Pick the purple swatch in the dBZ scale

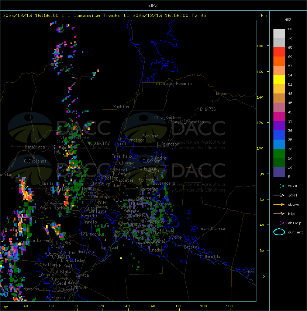pyautogui.click(x=279, y=126)
